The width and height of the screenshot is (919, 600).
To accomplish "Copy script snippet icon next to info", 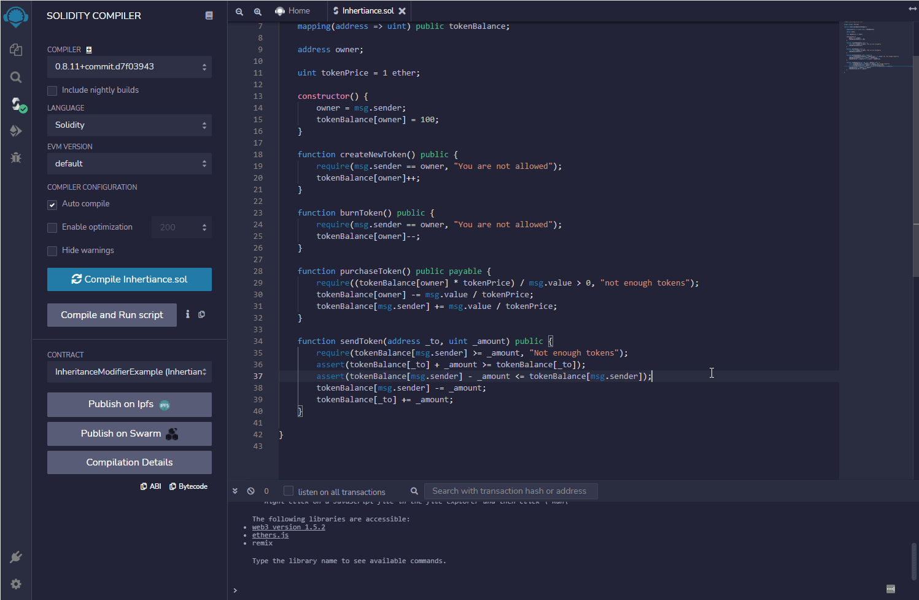I will (x=201, y=314).
